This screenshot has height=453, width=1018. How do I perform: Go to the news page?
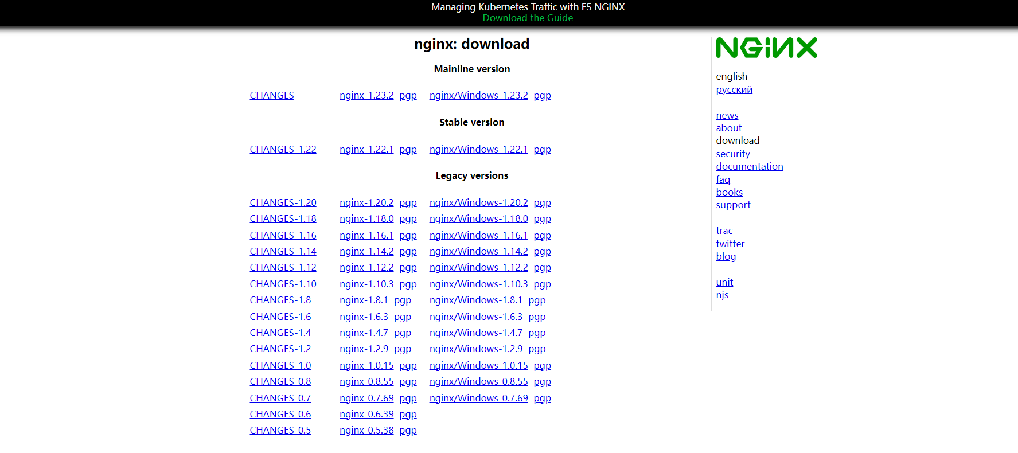(x=727, y=115)
